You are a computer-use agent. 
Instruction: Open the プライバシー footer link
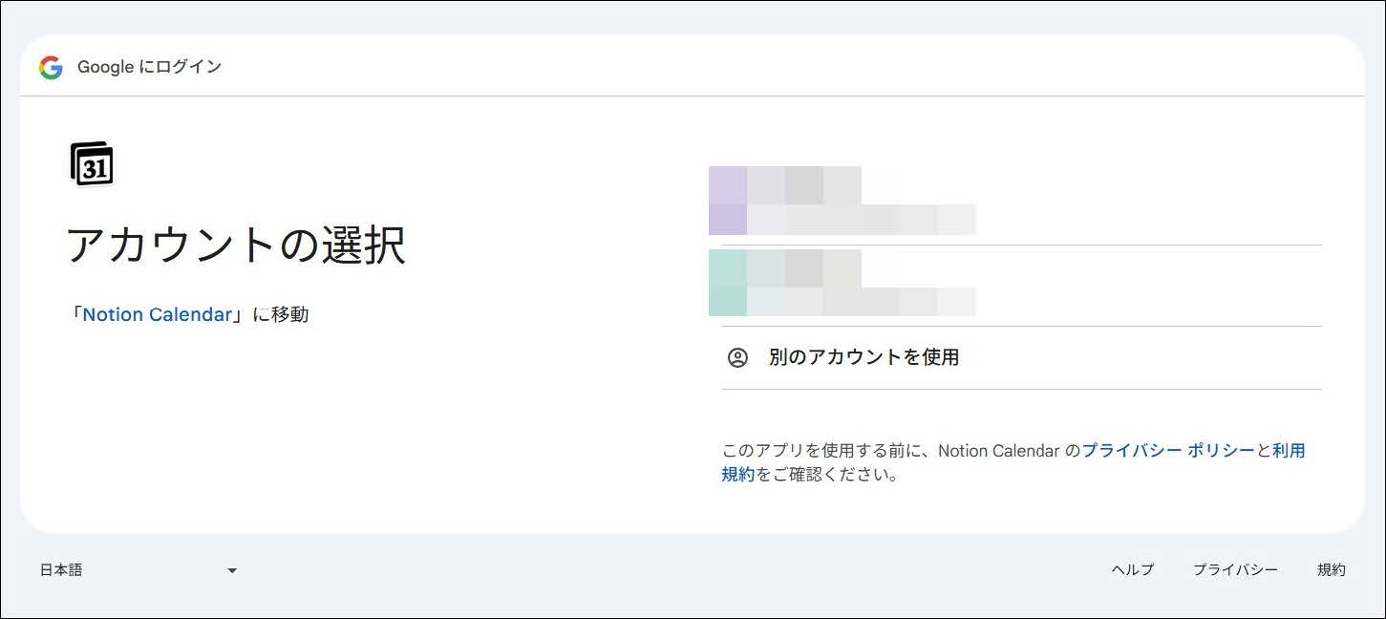pyautogui.click(x=1235, y=570)
